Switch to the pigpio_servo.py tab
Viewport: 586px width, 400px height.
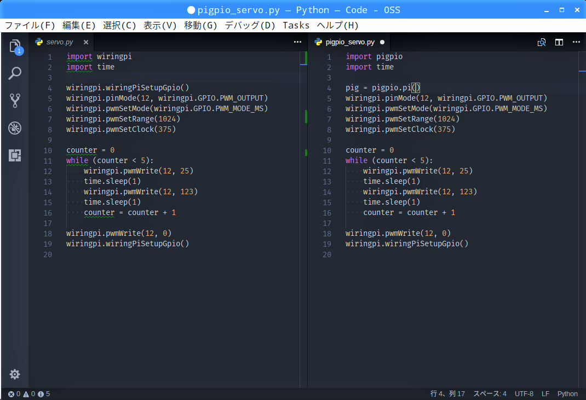pyautogui.click(x=349, y=42)
